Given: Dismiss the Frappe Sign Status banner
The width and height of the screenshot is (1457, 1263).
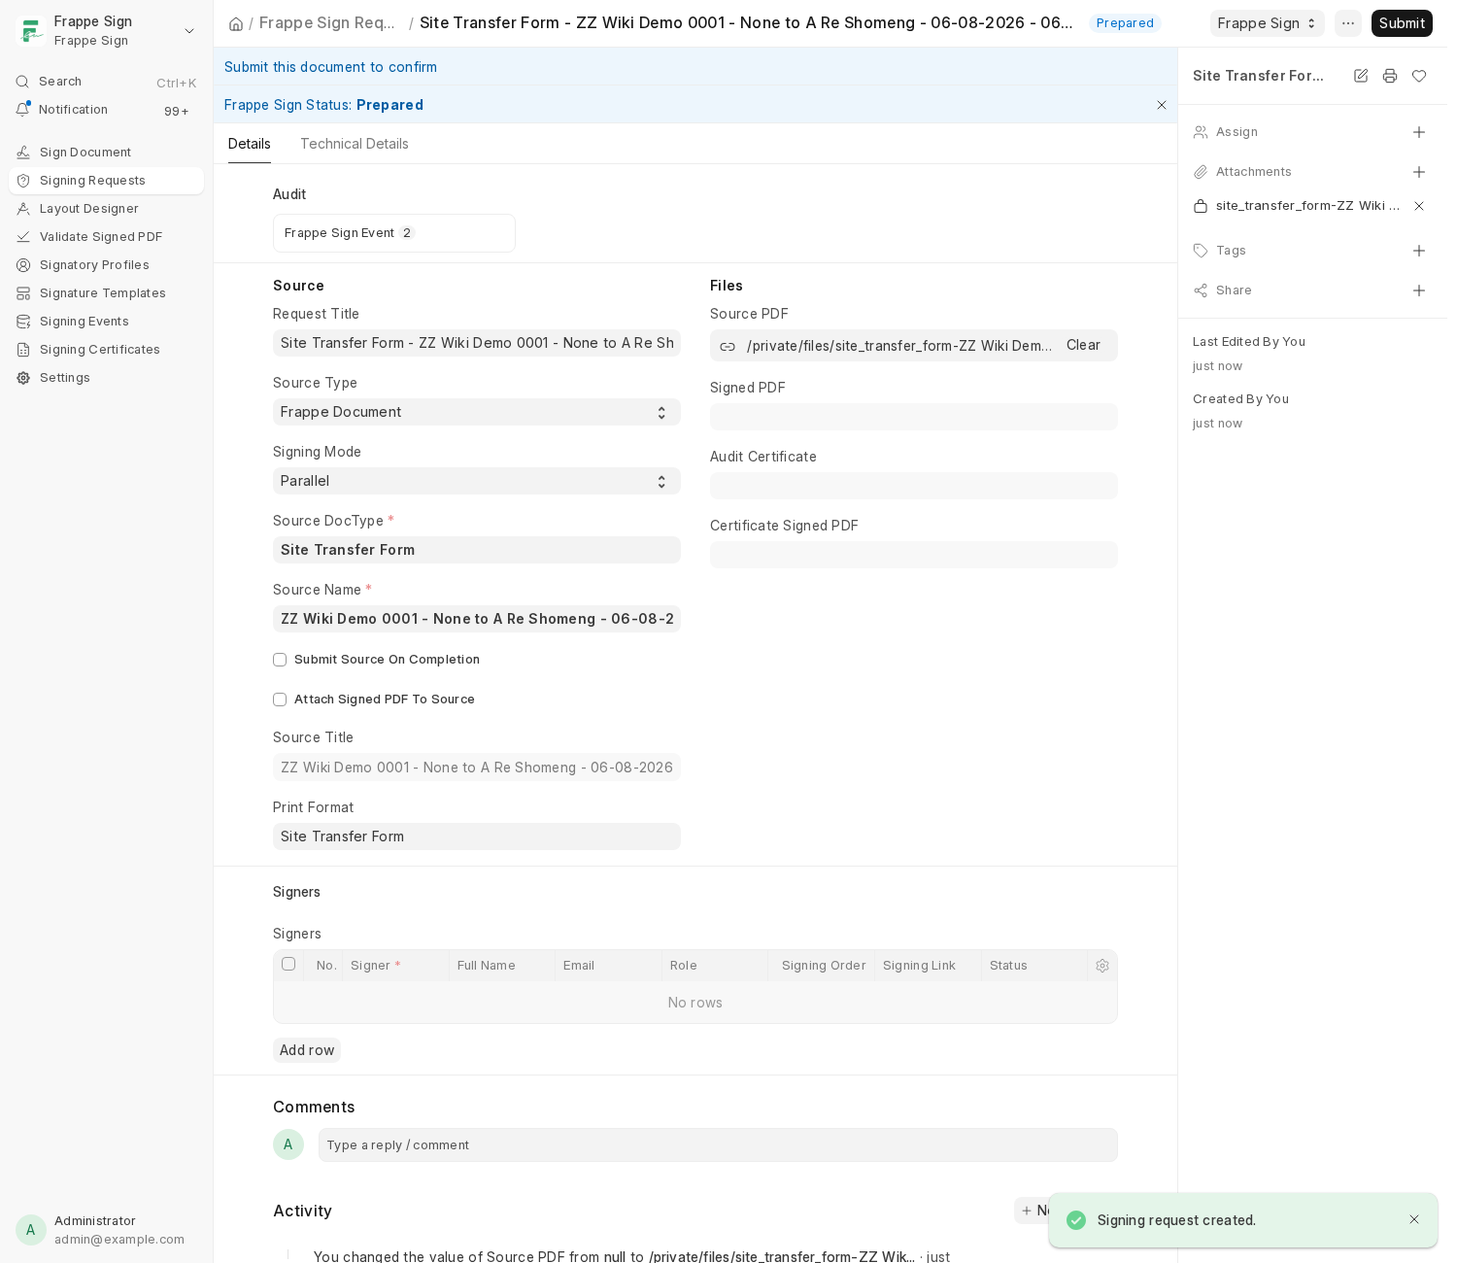Looking at the screenshot, I should (1162, 105).
